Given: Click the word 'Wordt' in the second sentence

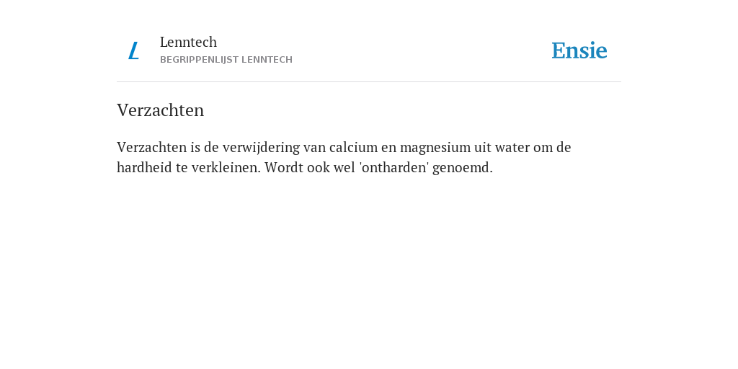Looking at the screenshot, I should (280, 167).
